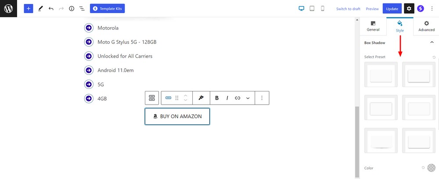The height and width of the screenshot is (179, 439).
Task: Click the Update button
Action: coord(392,9)
